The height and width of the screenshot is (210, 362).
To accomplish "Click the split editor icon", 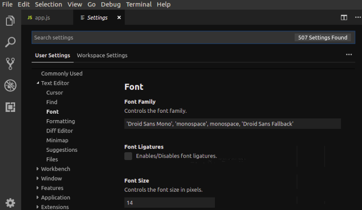I will click(x=344, y=17).
